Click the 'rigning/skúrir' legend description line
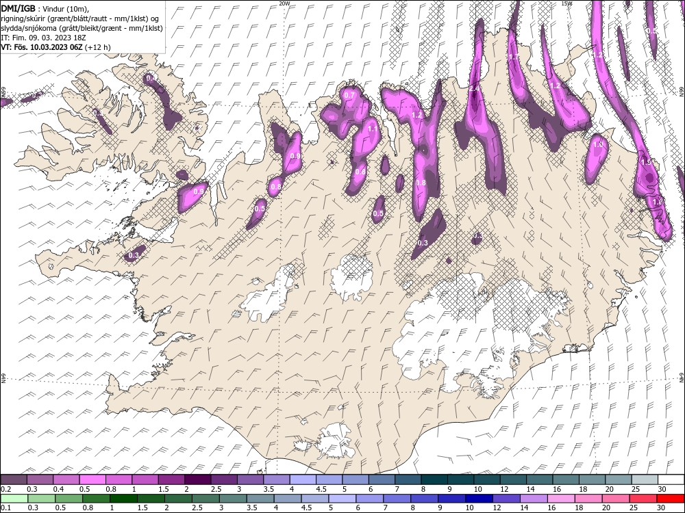685x513 pixels. point(80,18)
